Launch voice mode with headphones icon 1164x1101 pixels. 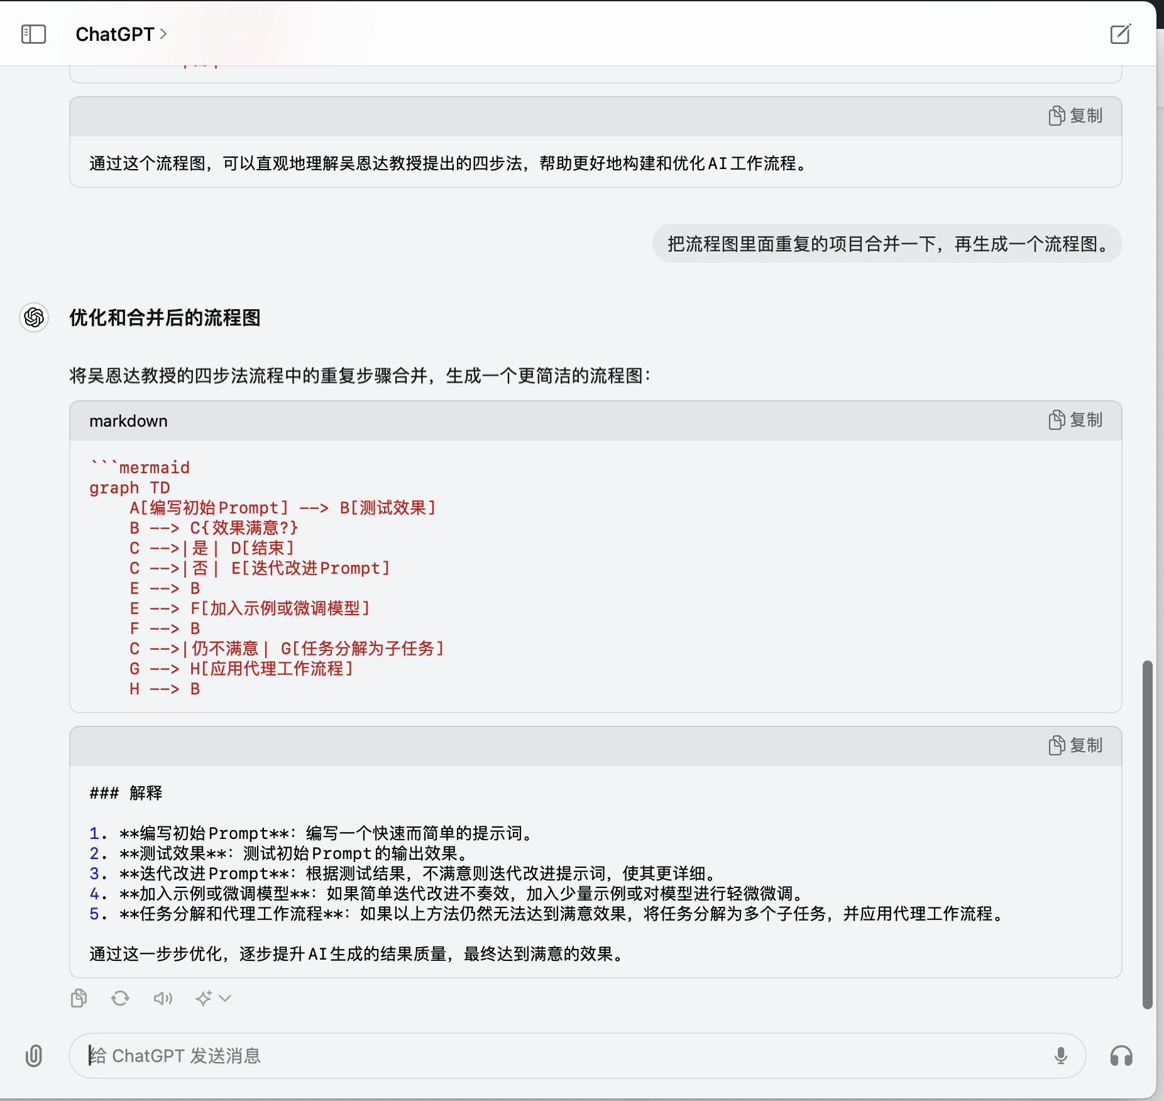point(1121,1056)
